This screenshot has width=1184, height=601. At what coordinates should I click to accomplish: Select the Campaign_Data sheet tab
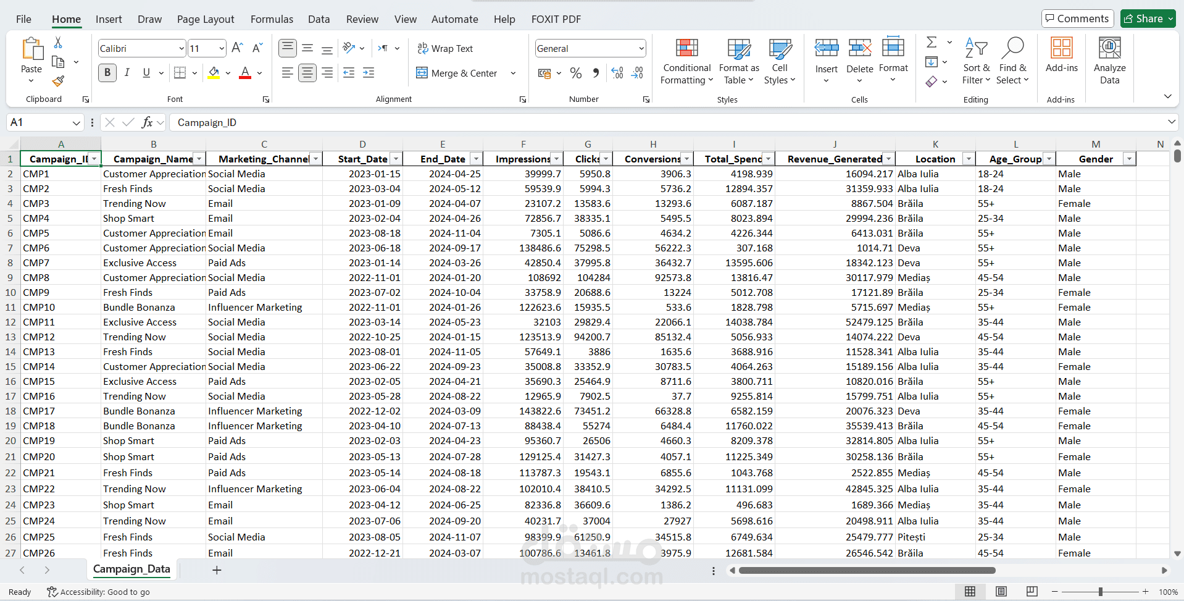[x=131, y=569]
